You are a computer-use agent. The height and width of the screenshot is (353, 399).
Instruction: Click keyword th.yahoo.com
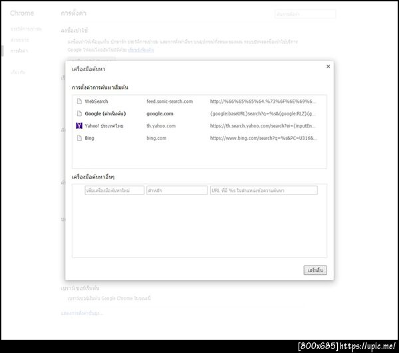(161, 125)
